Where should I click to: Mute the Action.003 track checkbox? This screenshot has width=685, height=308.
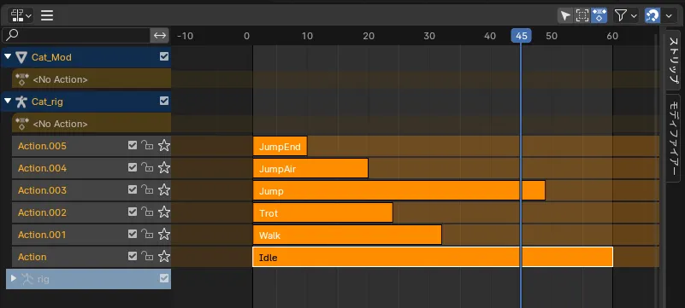click(133, 189)
